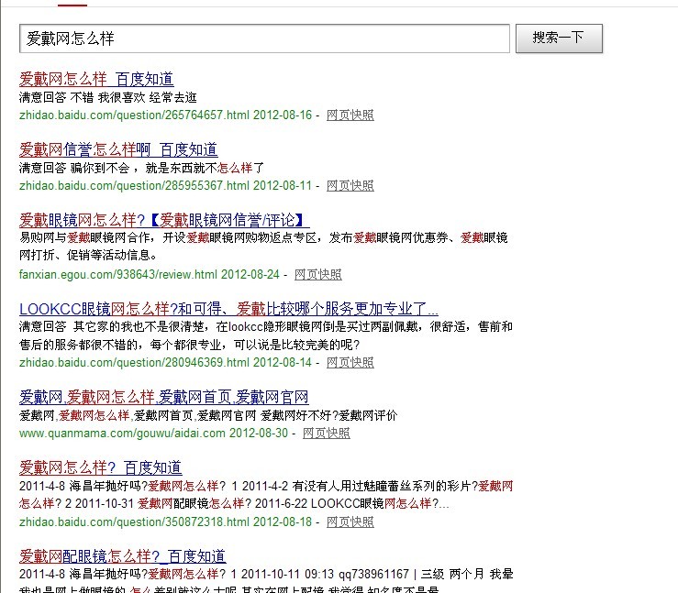This screenshot has height=593, width=678.
Task: Open result 爱戴网信誉怎么样啊_百度知道
Action: (x=118, y=149)
